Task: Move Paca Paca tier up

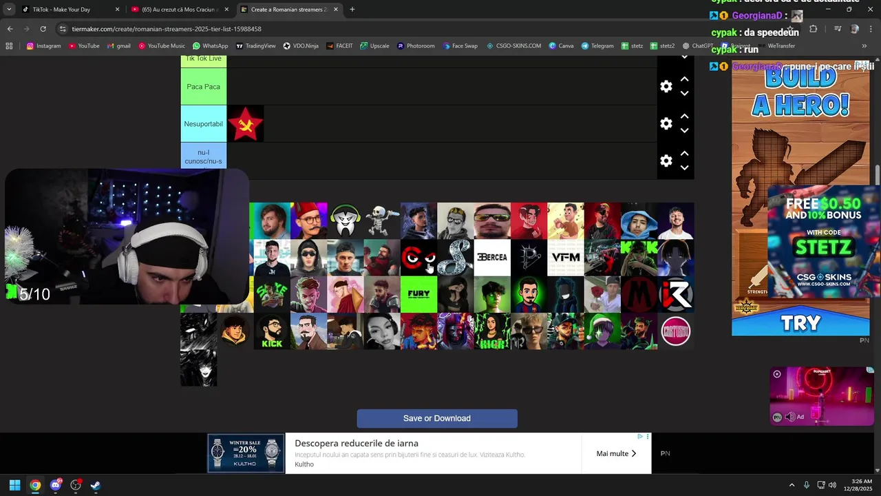Action: click(x=684, y=79)
